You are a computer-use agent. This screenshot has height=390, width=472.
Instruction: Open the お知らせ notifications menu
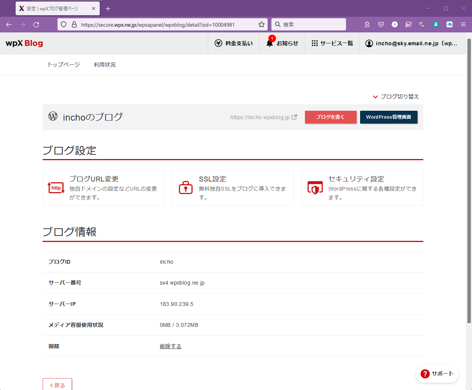click(x=282, y=43)
